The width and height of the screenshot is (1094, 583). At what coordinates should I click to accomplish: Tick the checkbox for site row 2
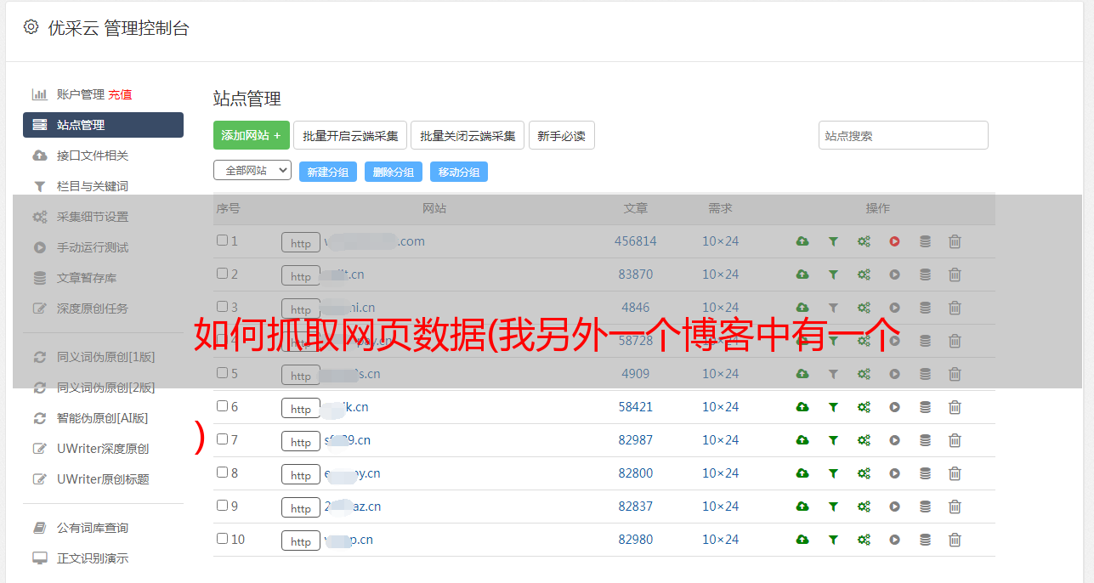[x=222, y=274]
